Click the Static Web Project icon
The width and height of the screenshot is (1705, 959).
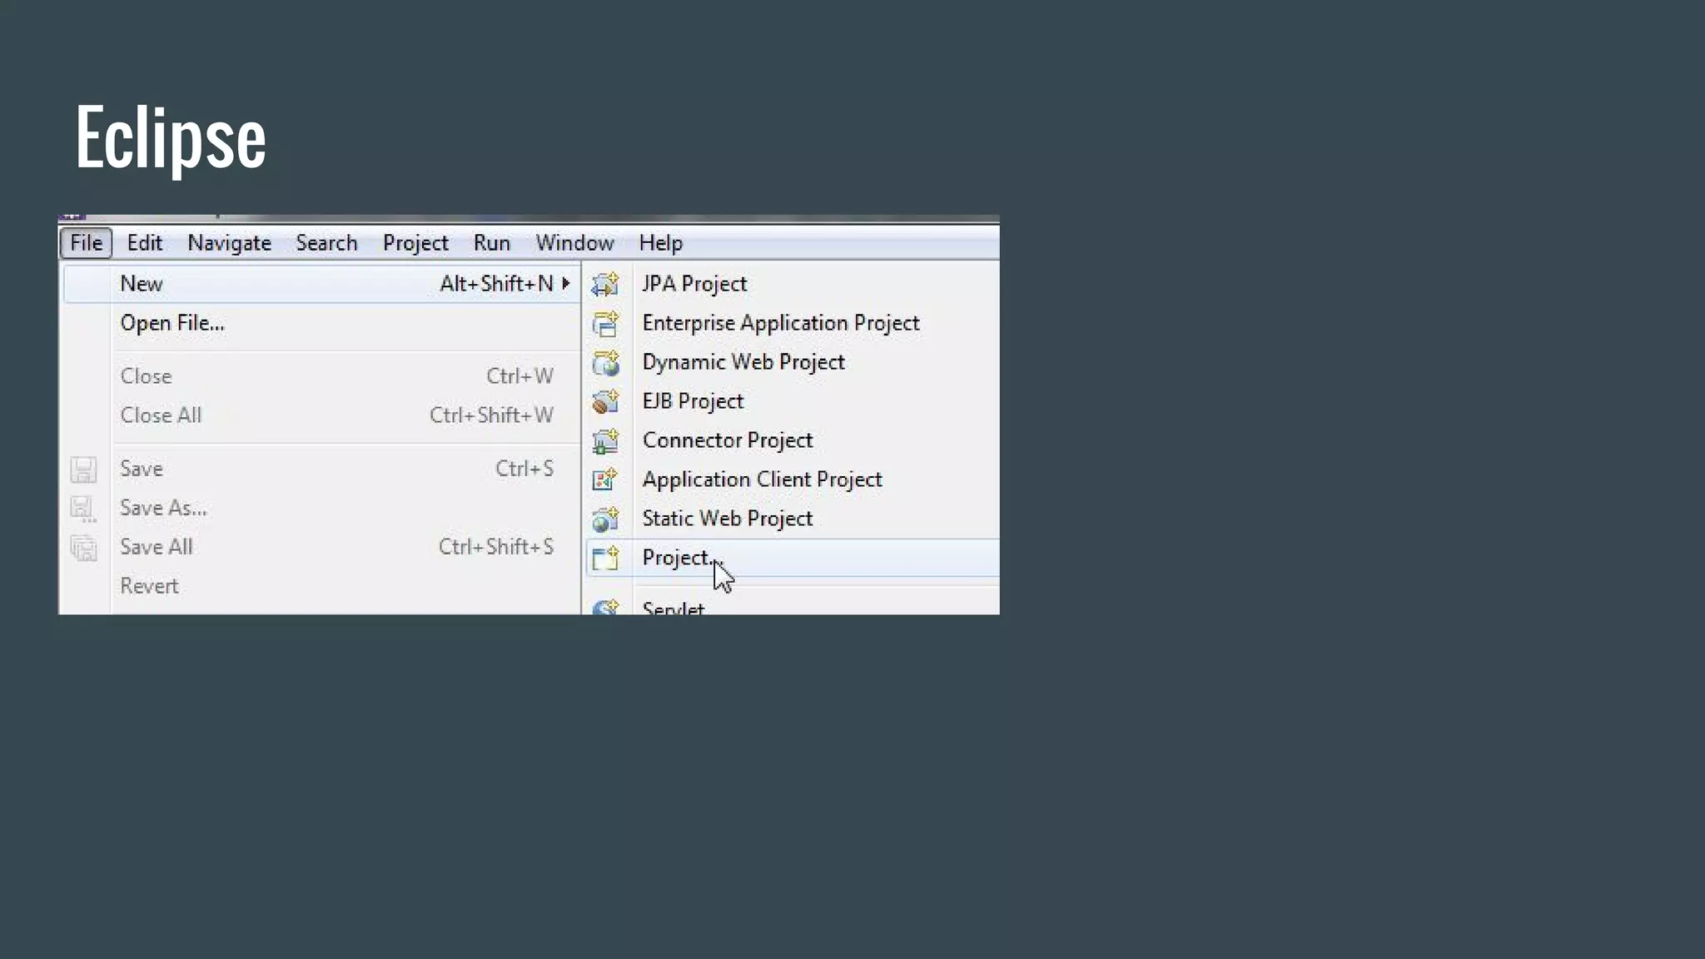(605, 519)
